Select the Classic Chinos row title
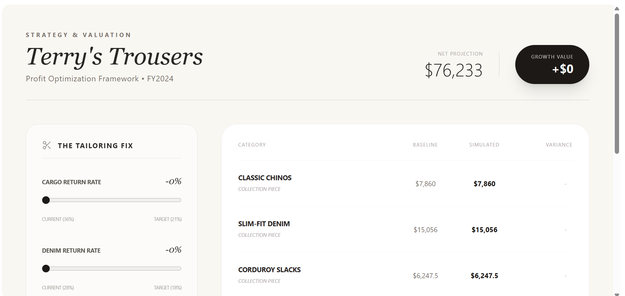Viewport: 625px width, 296px height. tap(265, 178)
